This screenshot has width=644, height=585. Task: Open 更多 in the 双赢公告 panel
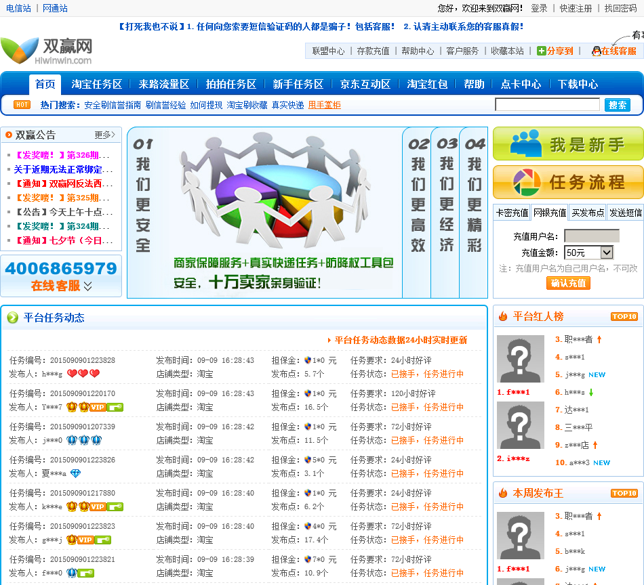point(104,135)
